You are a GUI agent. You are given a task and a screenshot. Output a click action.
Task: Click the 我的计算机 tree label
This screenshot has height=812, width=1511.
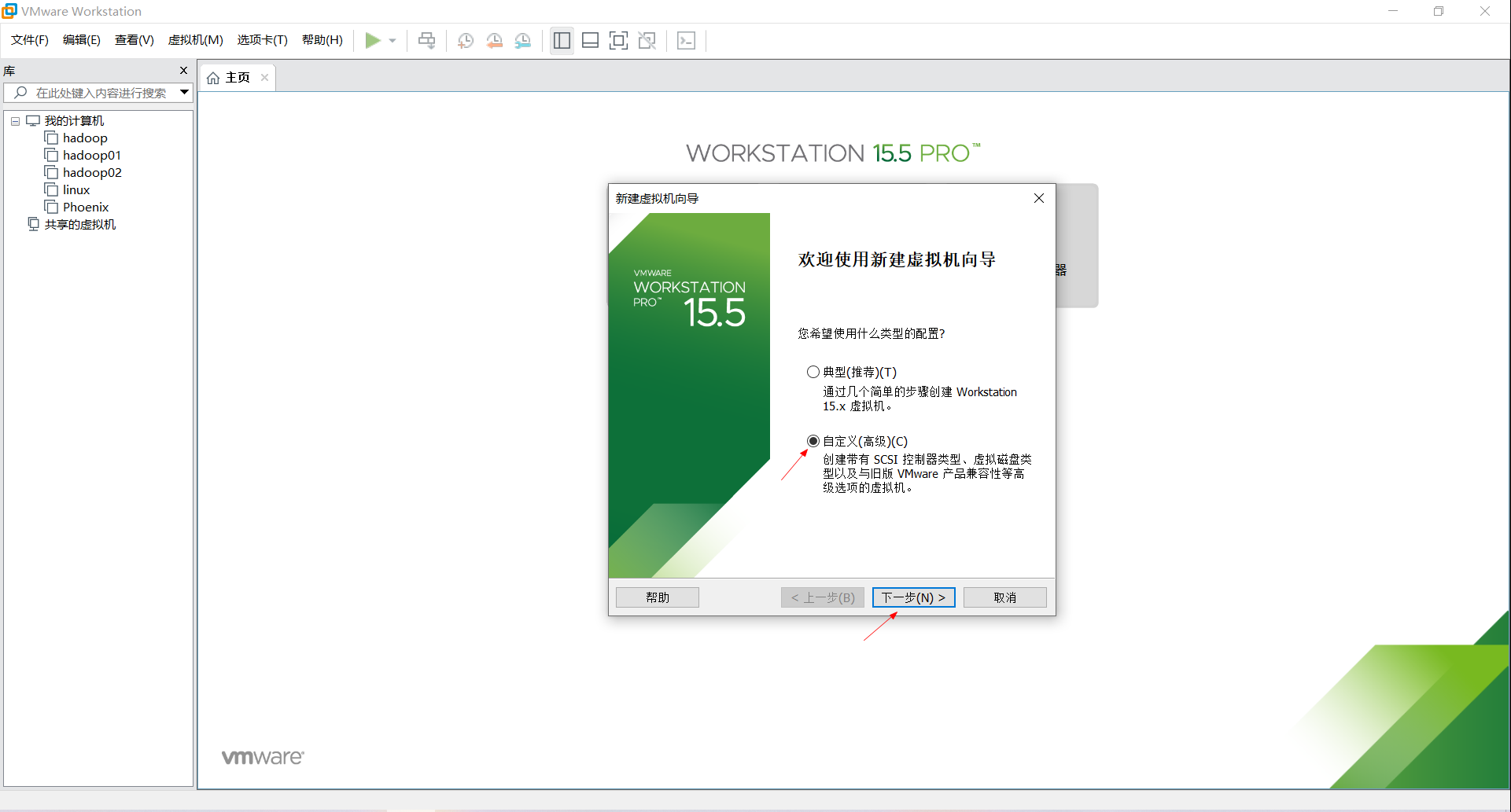click(x=74, y=121)
